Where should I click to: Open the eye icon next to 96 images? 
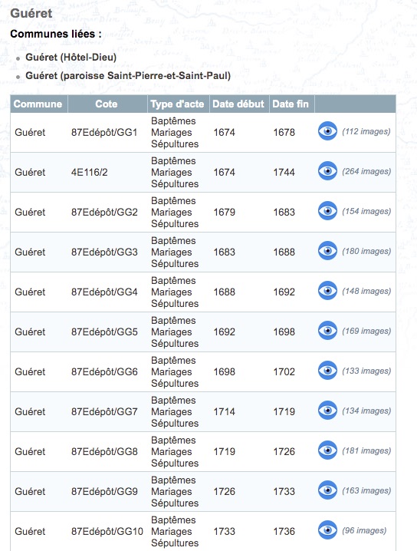coord(327,530)
